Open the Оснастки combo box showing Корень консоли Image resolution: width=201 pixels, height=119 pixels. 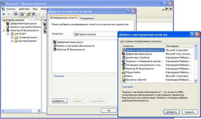point(95,34)
